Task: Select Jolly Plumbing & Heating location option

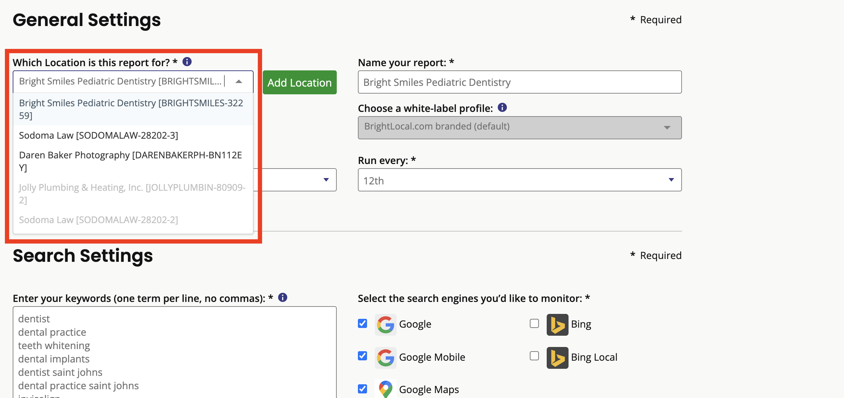Action: coord(133,194)
